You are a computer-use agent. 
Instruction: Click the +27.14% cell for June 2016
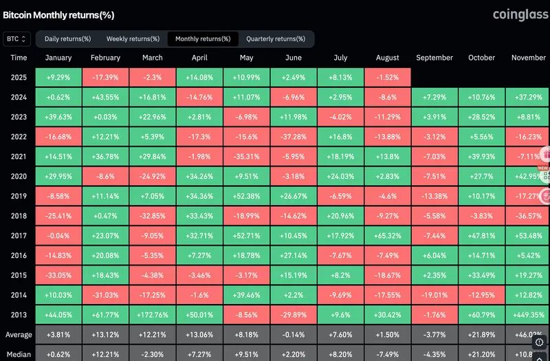(x=294, y=255)
